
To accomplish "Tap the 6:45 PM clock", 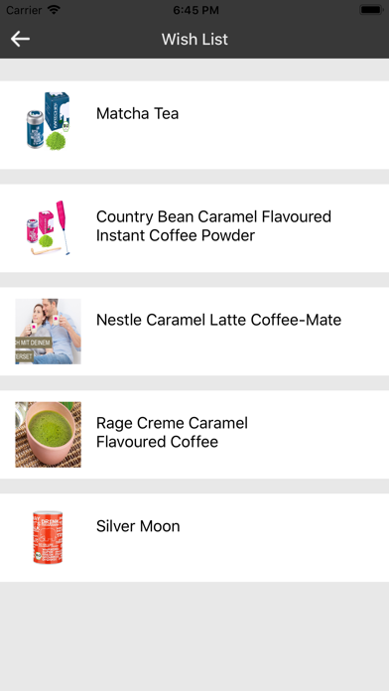I will coord(195,10).
